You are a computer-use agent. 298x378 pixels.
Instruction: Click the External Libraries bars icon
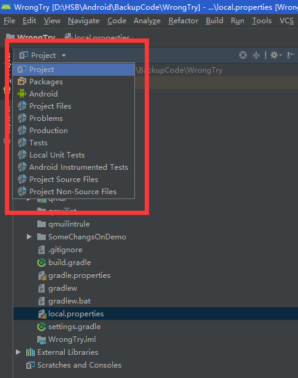[31, 352]
